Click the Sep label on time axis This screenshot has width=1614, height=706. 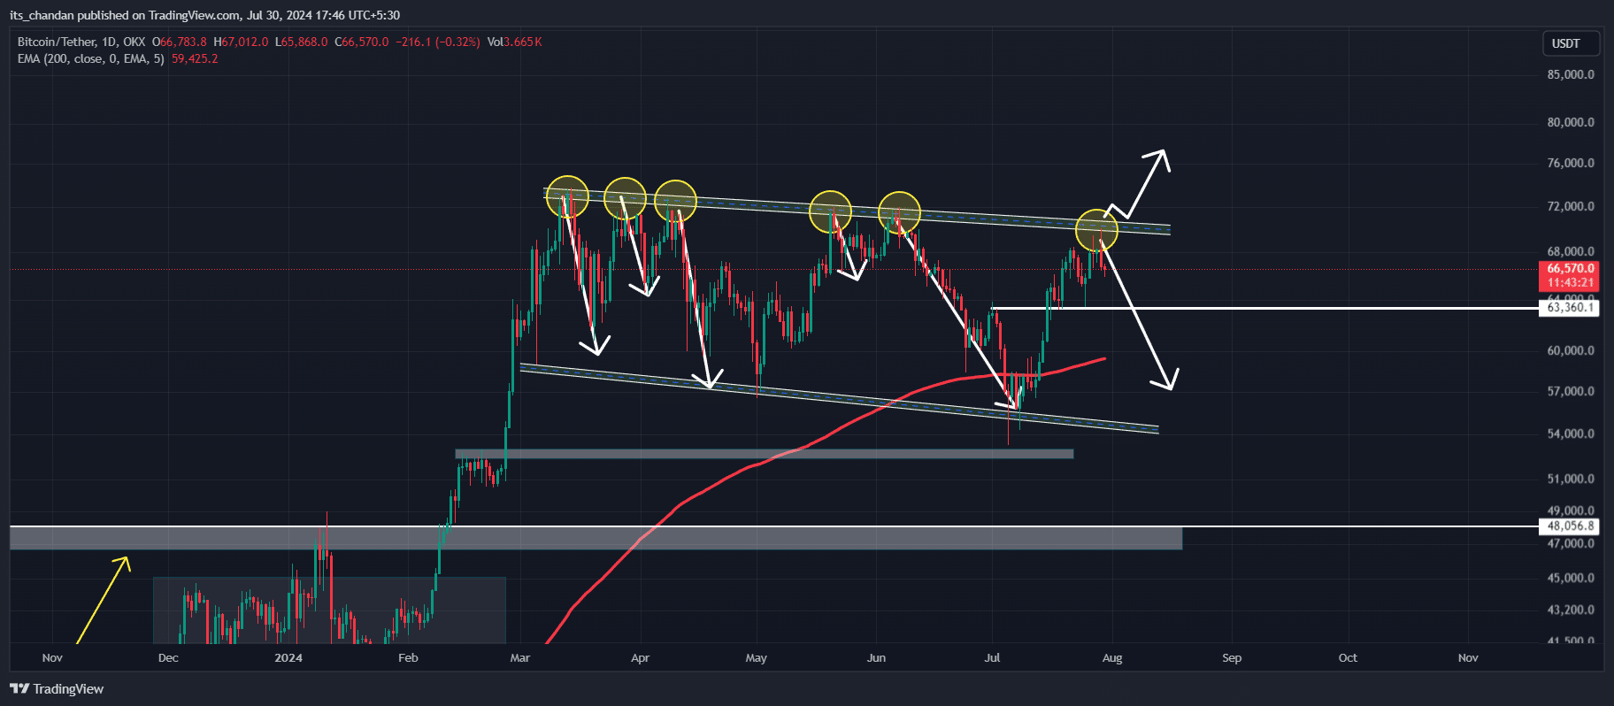coord(1232,657)
